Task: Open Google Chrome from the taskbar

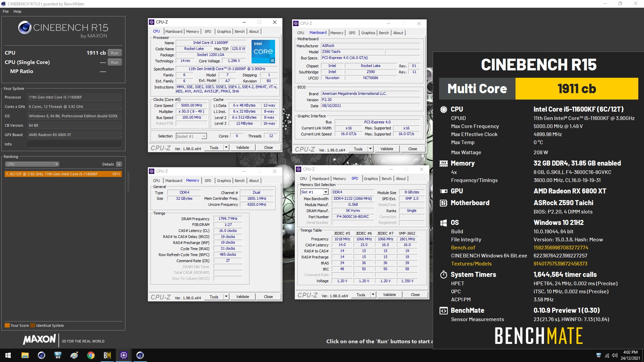Action: [x=91, y=355]
